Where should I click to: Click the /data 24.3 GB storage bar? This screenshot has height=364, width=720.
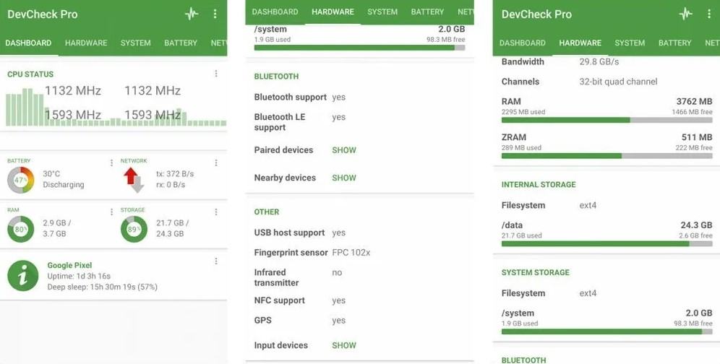click(607, 244)
